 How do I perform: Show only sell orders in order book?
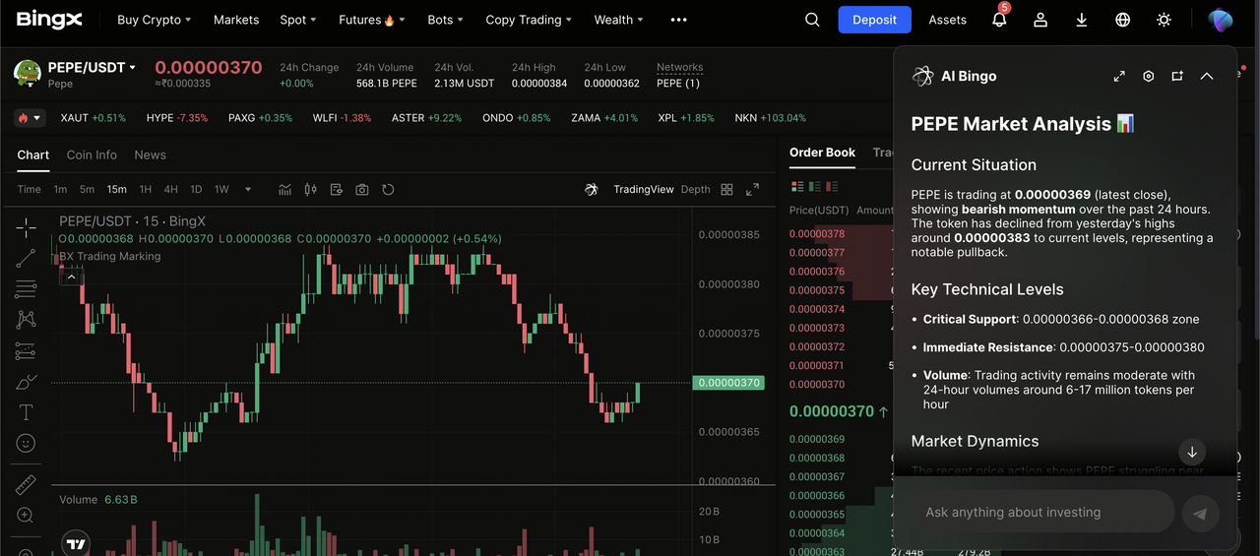832,186
